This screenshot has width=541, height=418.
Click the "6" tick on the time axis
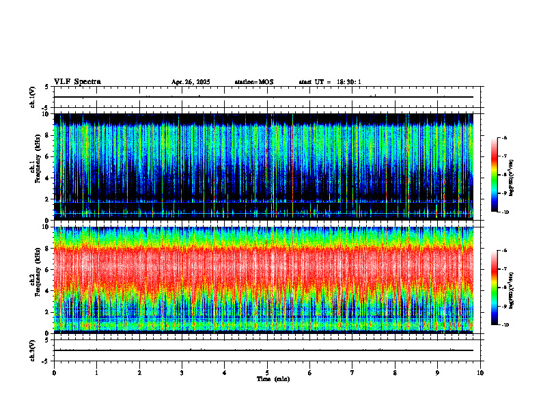pos(310,373)
